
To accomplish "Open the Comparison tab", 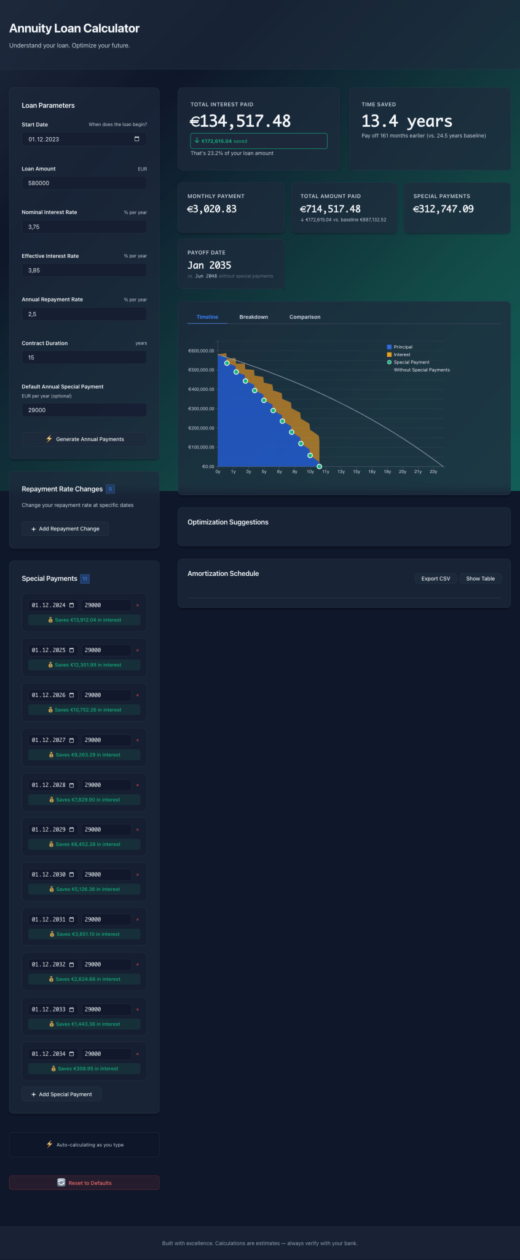I will coord(305,317).
